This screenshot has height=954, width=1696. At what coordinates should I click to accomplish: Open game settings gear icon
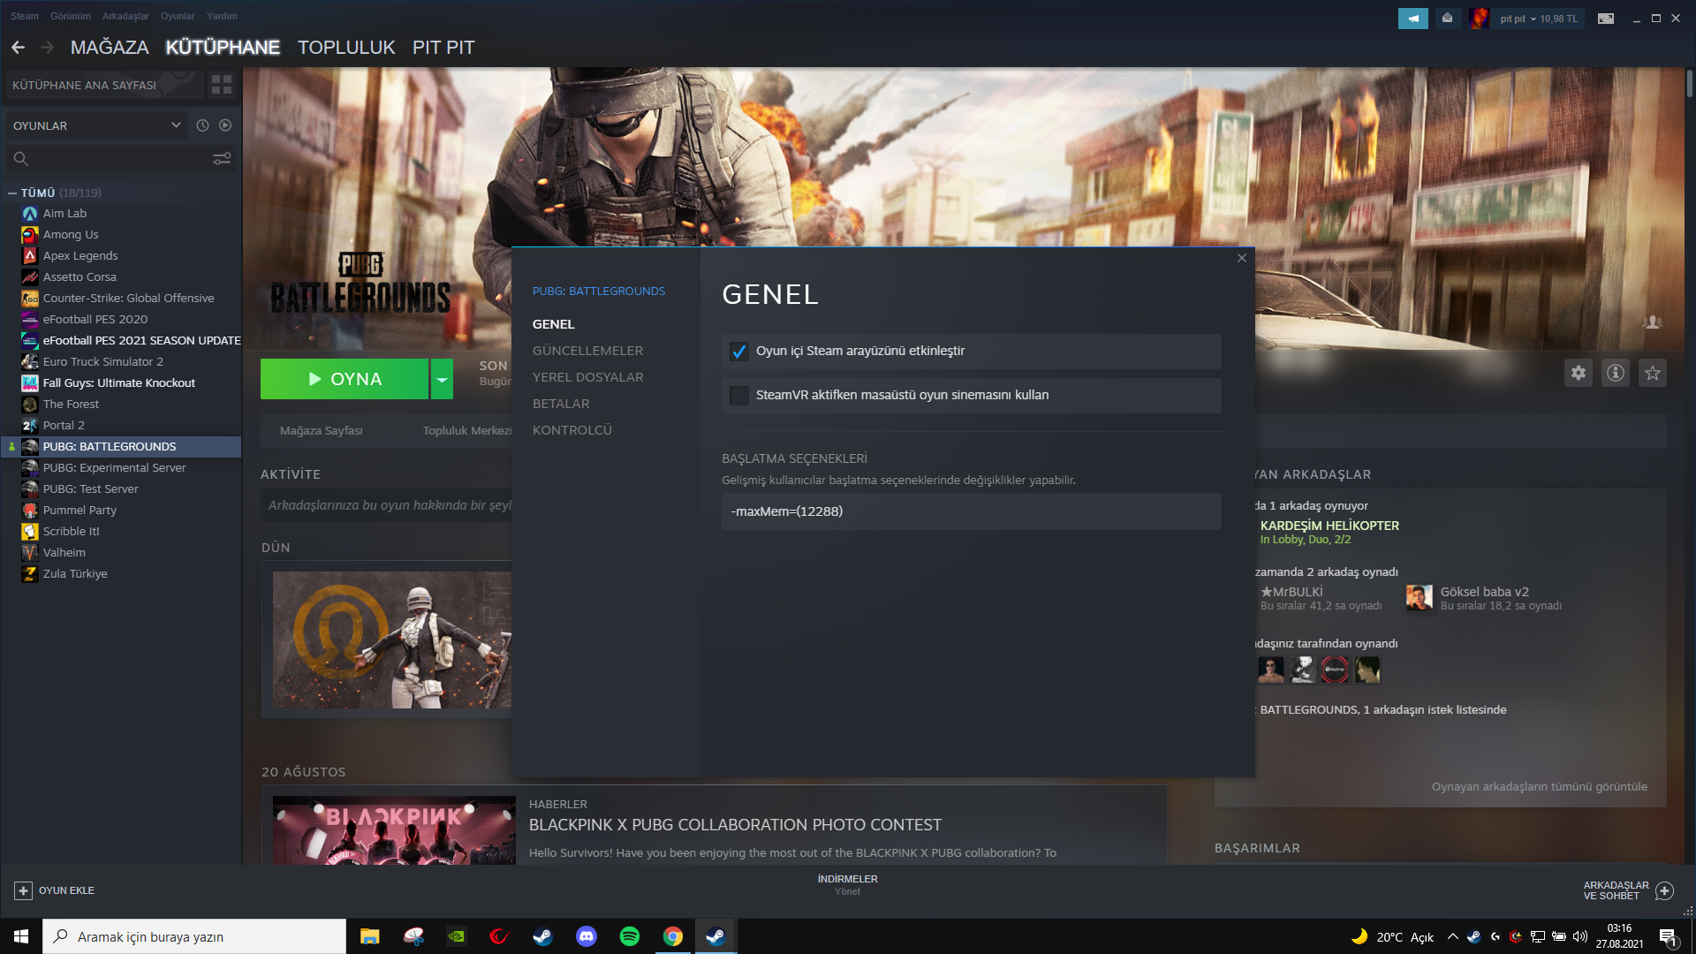[1578, 373]
